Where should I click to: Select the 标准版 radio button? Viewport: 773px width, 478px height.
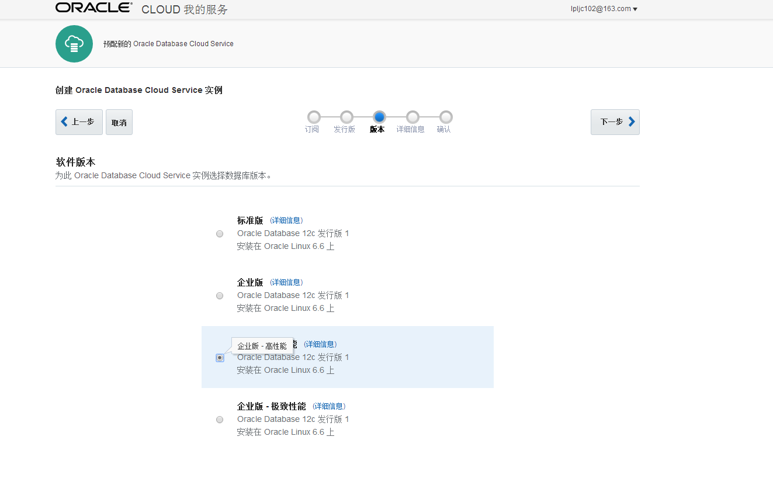[220, 234]
